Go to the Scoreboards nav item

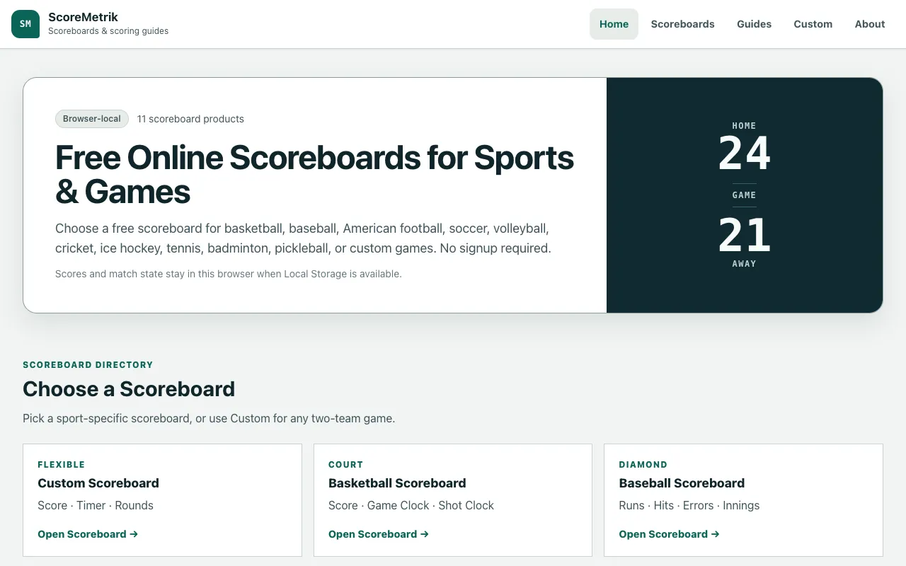682,24
